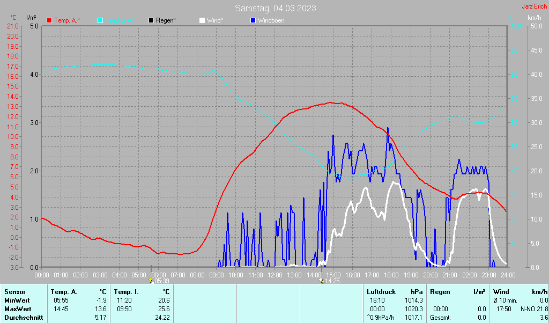Click the '12:00' label on the time axis
549x323 pixels.
pyautogui.click(x=275, y=275)
